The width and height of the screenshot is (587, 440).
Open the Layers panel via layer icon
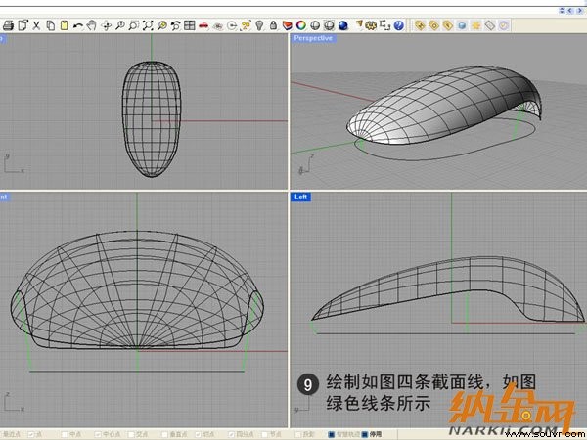tap(287, 25)
